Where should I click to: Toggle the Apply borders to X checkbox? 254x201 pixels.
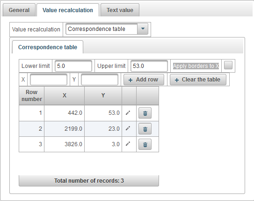[228, 65]
